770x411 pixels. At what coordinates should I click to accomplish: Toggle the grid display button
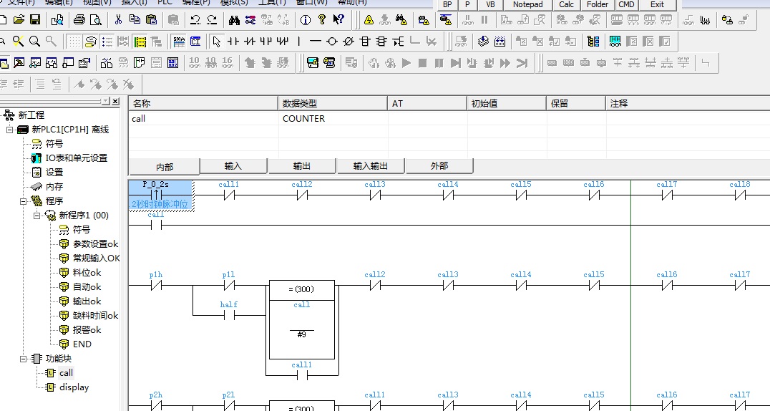[74, 42]
